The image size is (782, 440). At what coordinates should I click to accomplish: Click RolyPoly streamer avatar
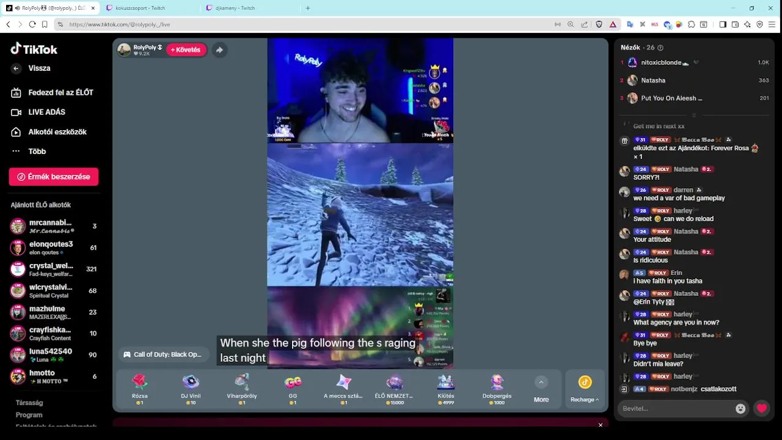pos(124,50)
